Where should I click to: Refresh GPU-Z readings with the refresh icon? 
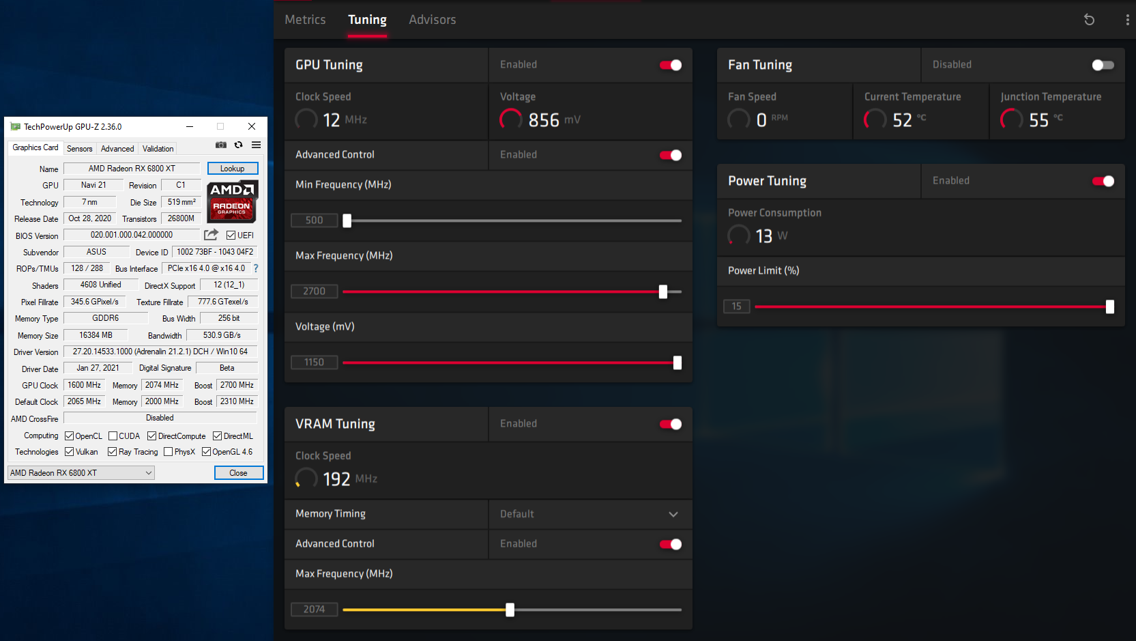point(238,145)
